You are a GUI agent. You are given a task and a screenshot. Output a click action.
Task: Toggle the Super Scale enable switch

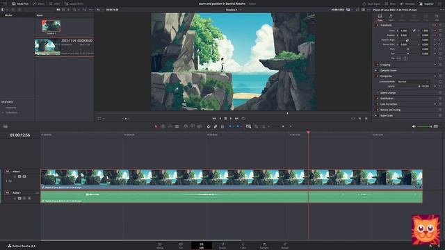376,116
